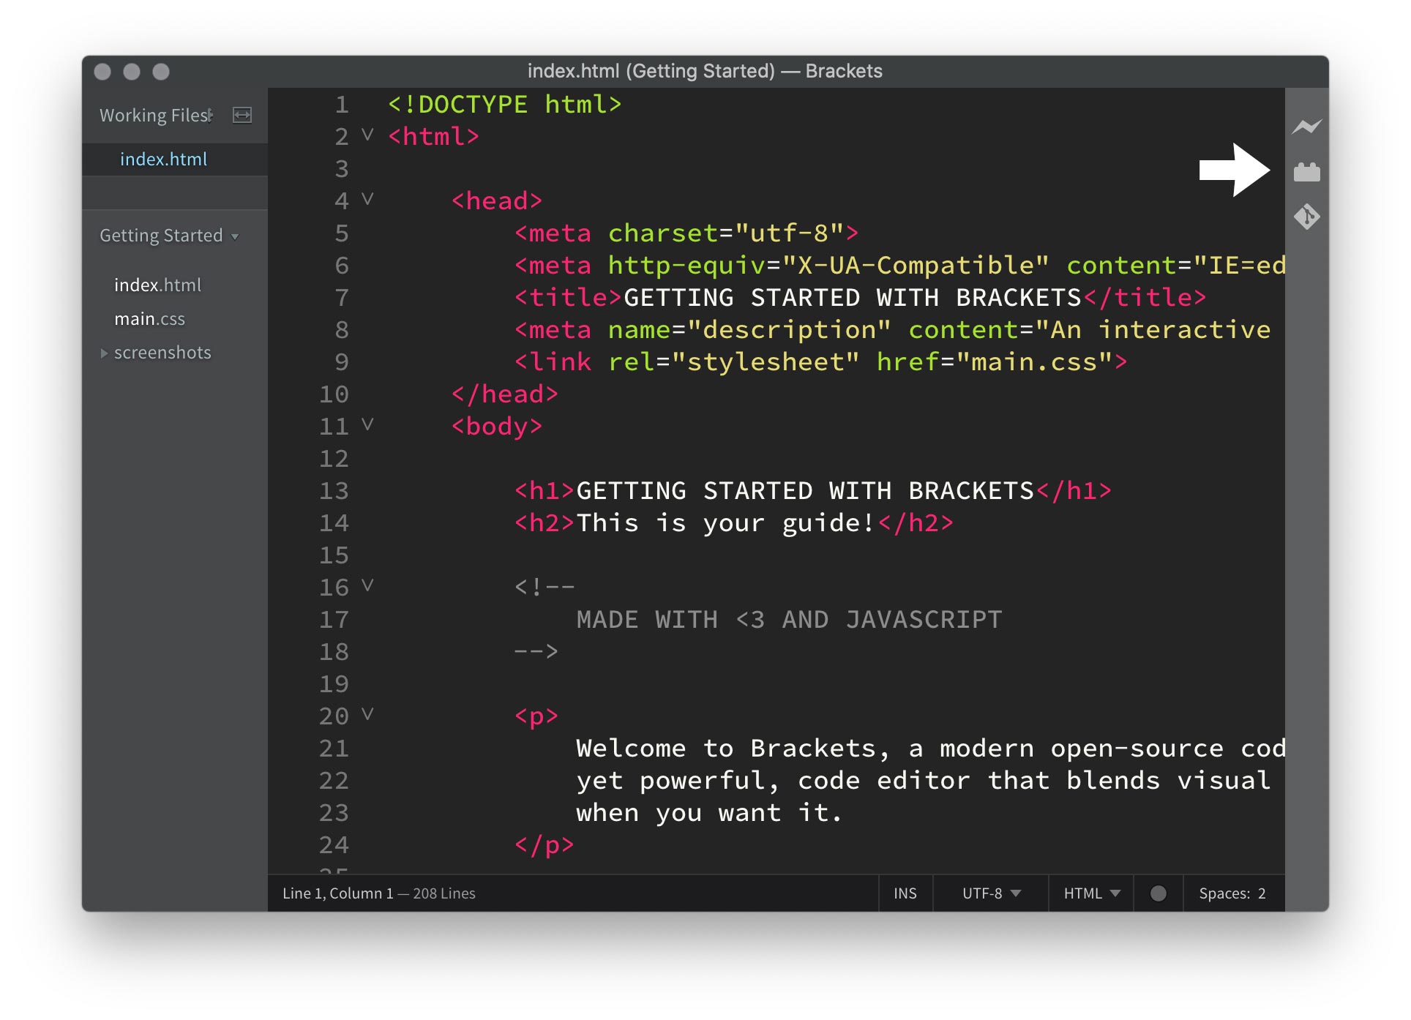Open the UTF-8 encoding dropdown

[991, 893]
